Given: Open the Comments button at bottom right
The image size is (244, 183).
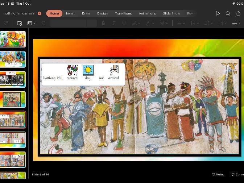Looking at the screenshot, I should pos(237,174).
